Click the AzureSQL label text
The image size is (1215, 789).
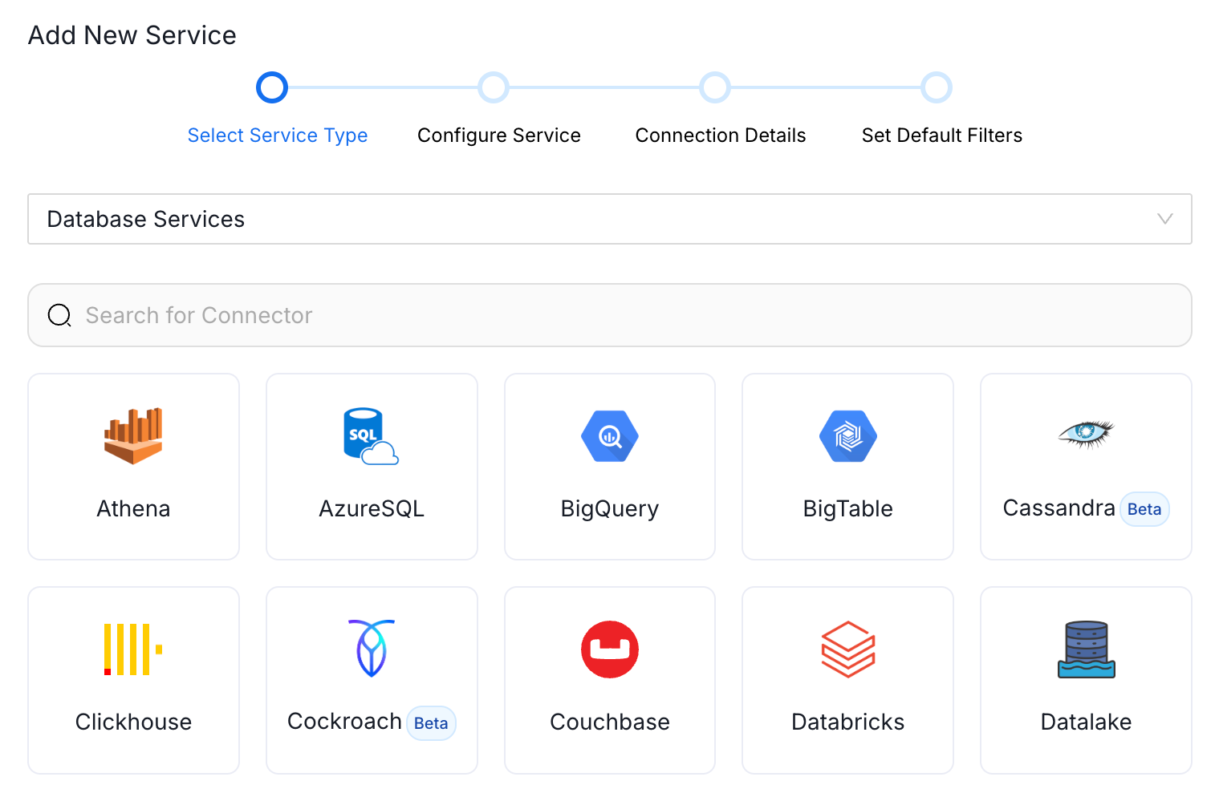(372, 509)
